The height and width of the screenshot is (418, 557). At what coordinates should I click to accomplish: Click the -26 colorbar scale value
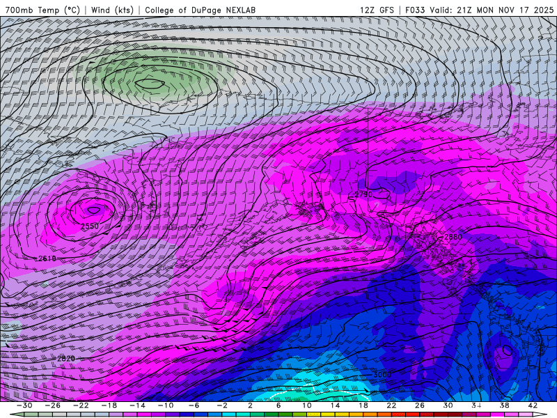click(53, 405)
